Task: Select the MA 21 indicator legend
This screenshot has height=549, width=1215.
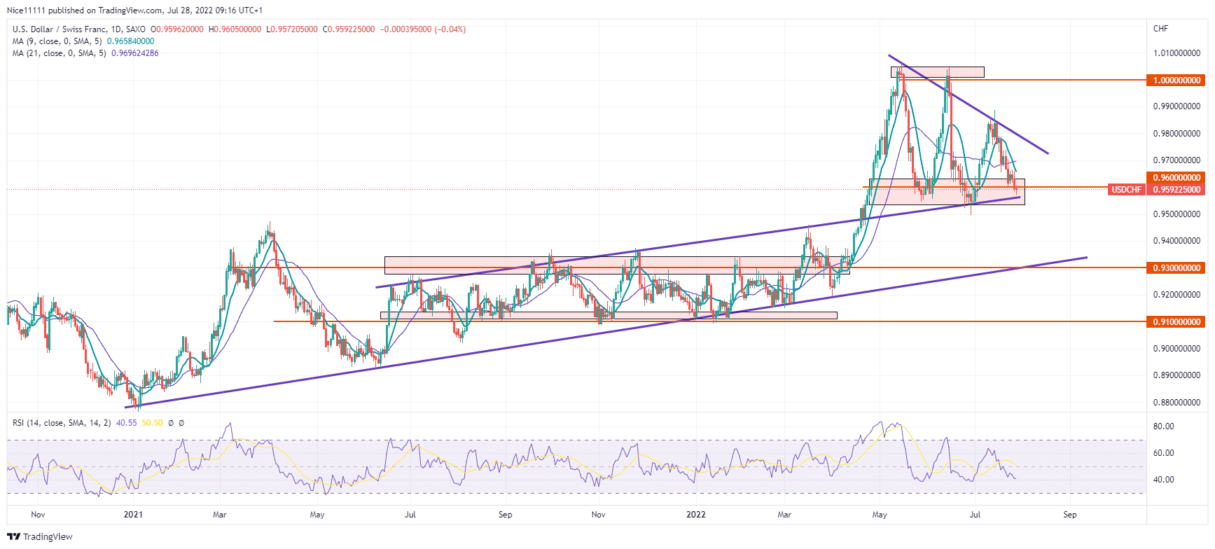Action: 59,53
